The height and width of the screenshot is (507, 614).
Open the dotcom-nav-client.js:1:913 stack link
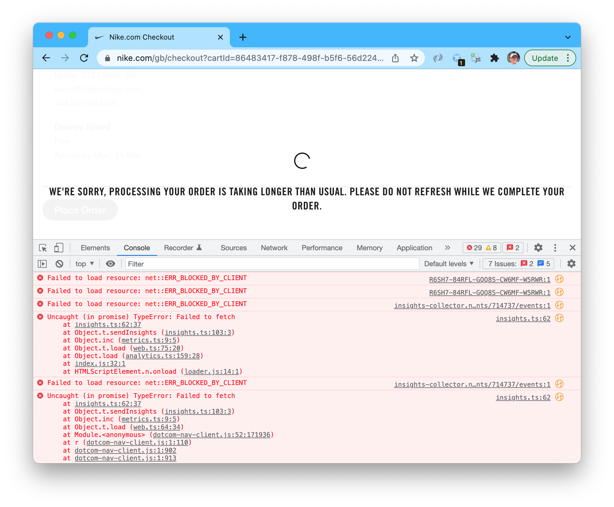pyautogui.click(x=126, y=458)
